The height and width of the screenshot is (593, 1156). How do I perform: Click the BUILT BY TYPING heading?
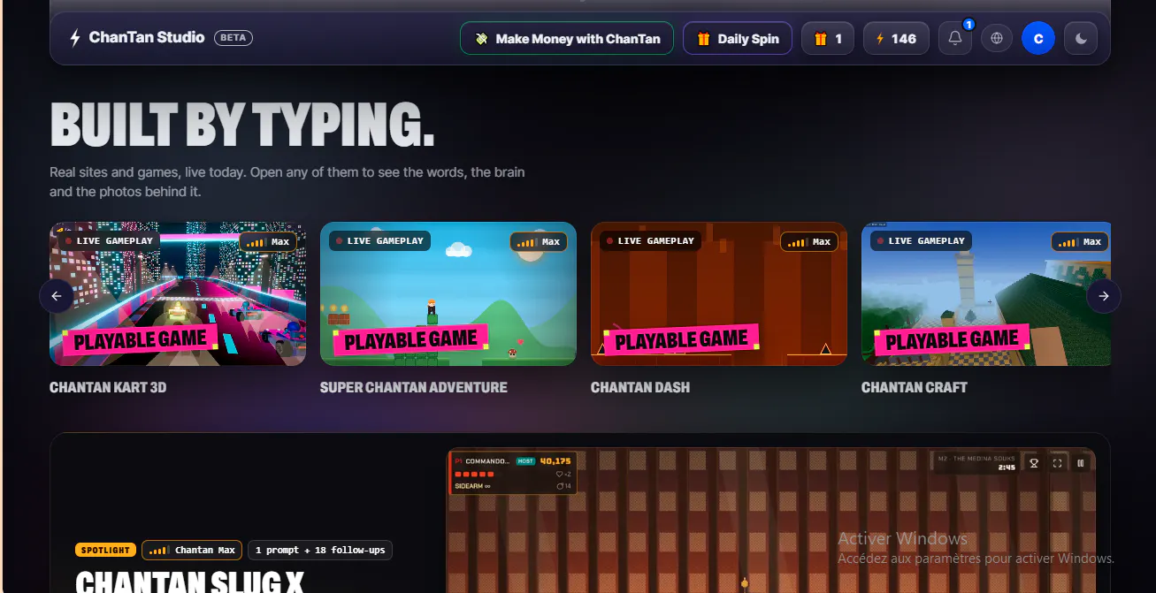tap(242, 124)
